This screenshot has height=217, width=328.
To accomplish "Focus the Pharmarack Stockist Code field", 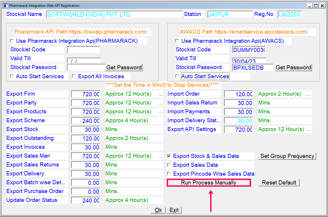I will pos(84,50).
